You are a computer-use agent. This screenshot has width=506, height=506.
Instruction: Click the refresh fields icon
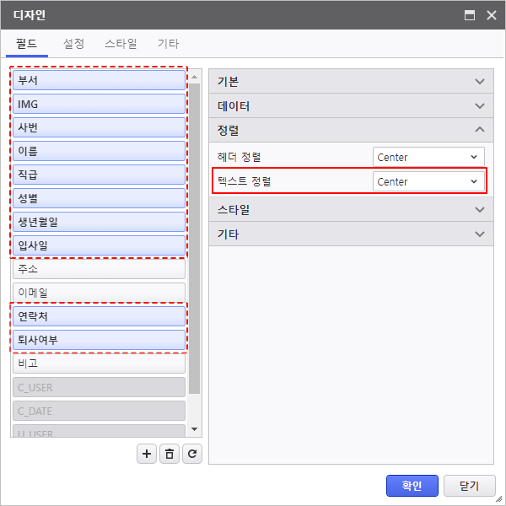(x=193, y=454)
